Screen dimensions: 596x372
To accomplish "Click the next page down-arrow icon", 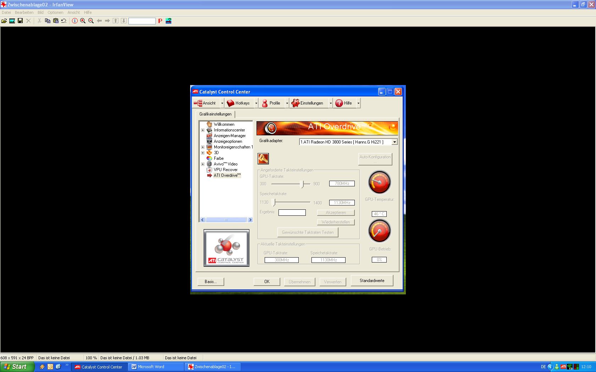I will click(x=124, y=21).
